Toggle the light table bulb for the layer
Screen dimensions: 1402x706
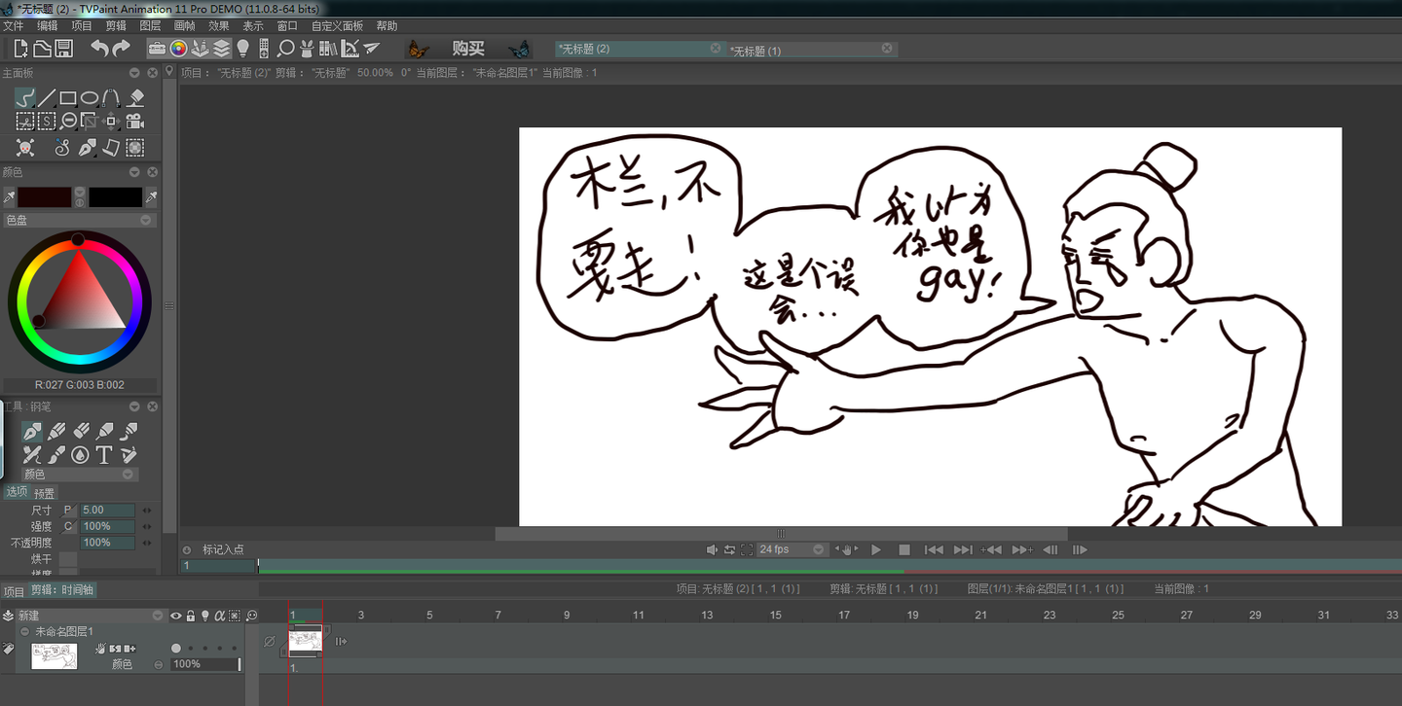[204, 616]
